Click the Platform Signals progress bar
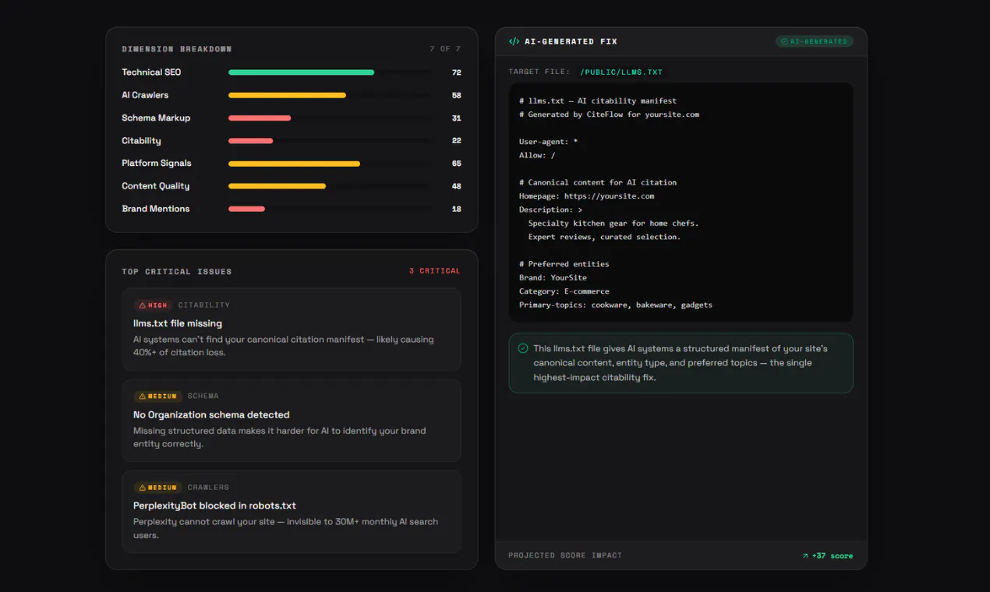This screenshot has height=592, width=990. 294,164
